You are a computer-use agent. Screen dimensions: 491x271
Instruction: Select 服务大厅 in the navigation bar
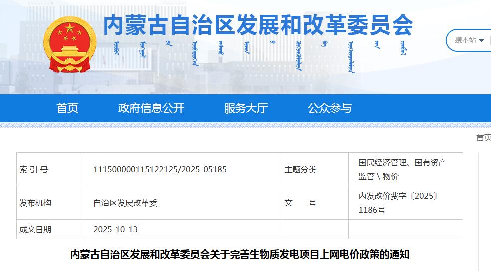[246, 108]
